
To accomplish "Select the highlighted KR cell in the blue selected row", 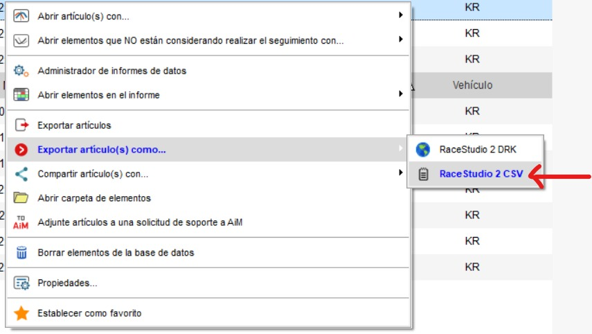I will tap(472, 7).
